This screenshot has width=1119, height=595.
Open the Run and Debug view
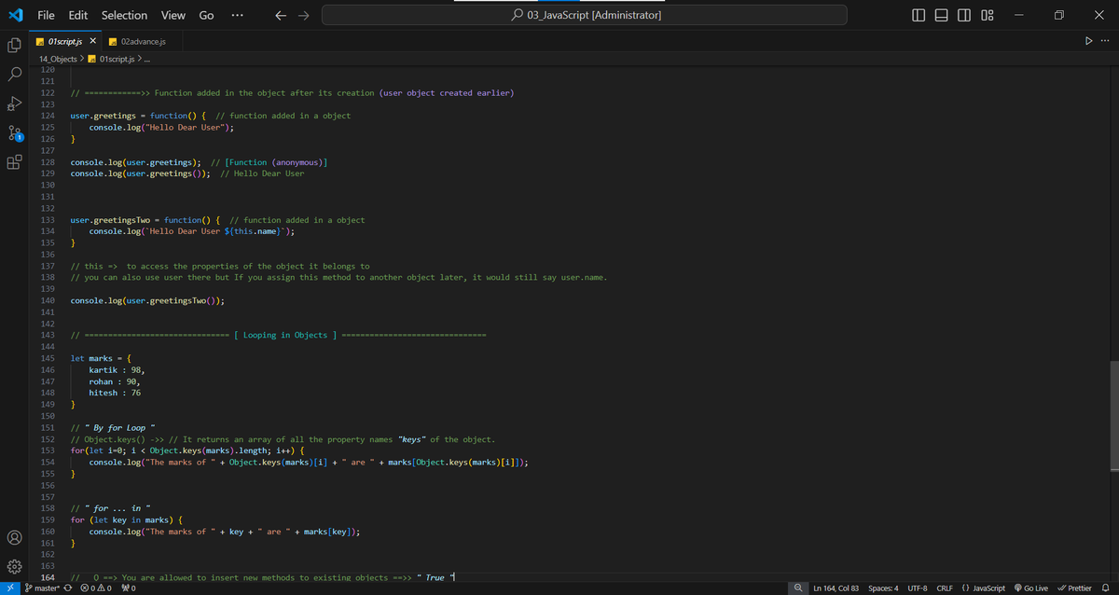point(14,104)
